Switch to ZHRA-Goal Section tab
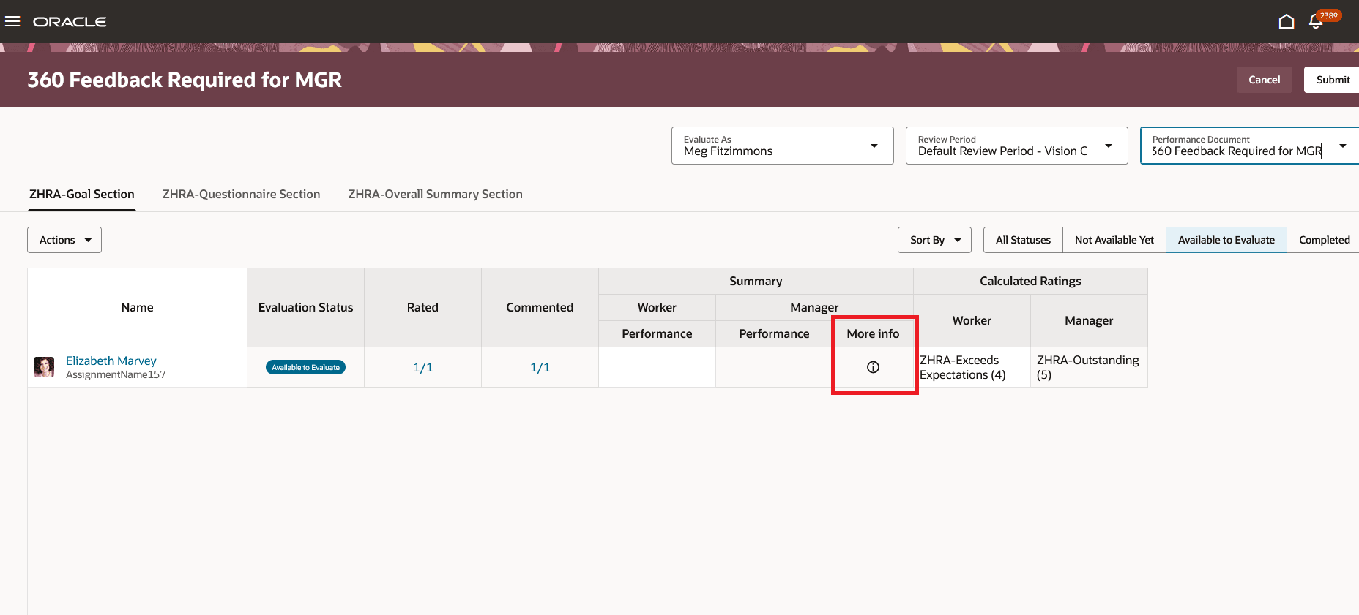 82,194
